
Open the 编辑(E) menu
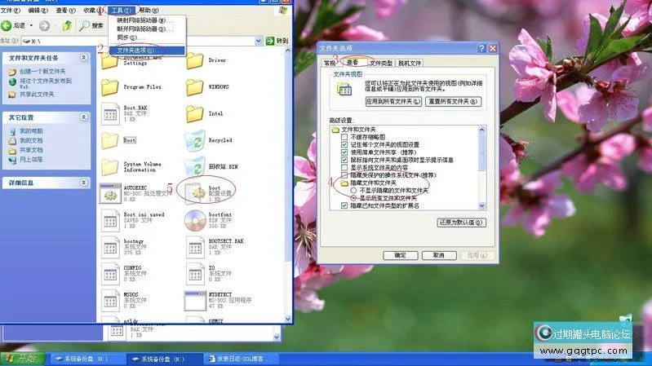point(38,10)
